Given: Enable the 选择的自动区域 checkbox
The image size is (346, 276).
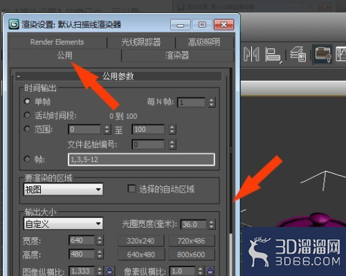Looking at the screenshot, I should point(131,188).
